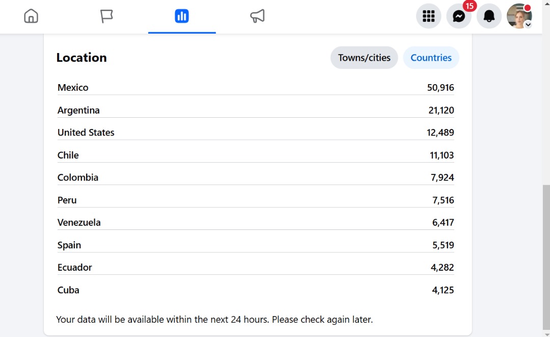Click the value 21,120
Viewport: 550px width, 337px height.
click(x=441, y=110)
